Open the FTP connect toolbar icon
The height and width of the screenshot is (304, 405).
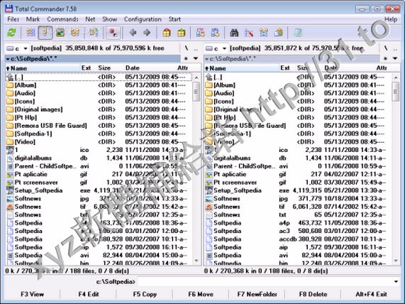[201, 33]
